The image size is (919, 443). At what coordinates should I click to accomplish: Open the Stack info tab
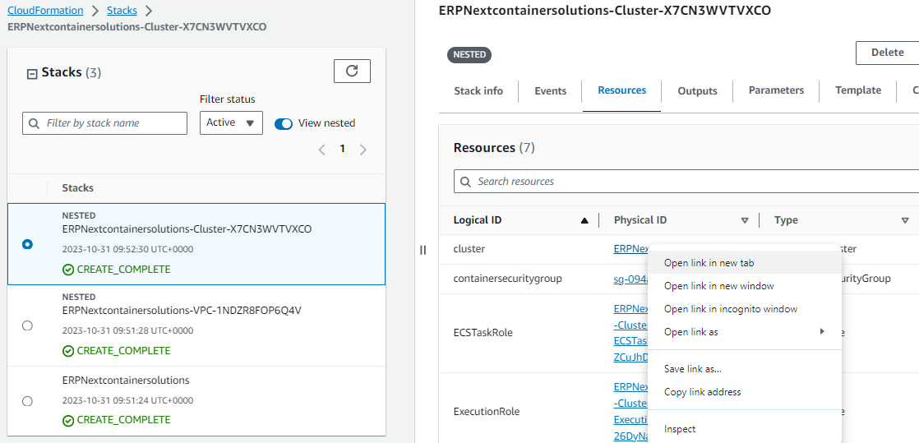[x=478, y=91]
